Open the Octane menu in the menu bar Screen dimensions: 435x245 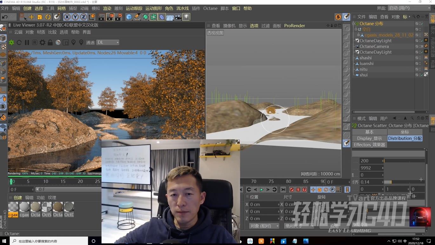[x=210, y=8]
